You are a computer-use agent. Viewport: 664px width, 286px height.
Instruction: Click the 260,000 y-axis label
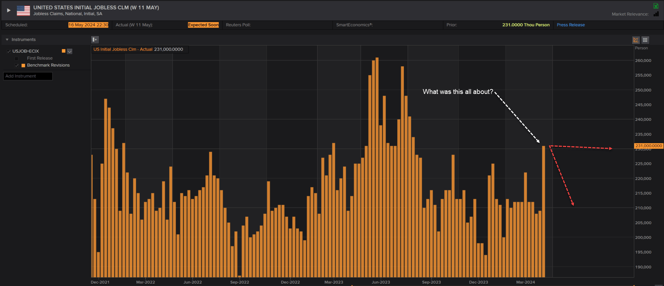pos(643,60)
